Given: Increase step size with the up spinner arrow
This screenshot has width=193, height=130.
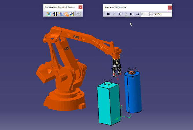Looking at the screenshot, I should [151, 13].
